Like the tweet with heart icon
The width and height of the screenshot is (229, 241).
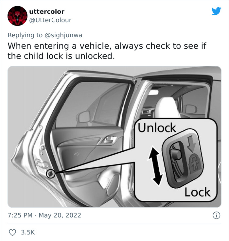pos(12,232)
